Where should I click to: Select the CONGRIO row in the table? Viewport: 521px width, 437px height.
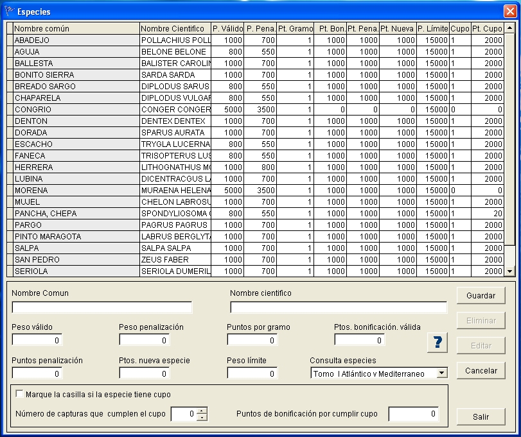click(76, 110)
